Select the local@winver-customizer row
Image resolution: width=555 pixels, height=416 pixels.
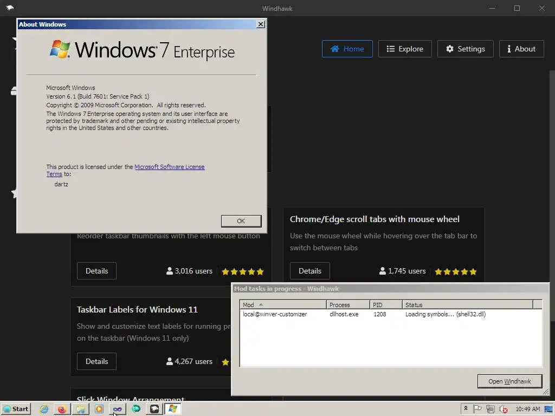391,314
